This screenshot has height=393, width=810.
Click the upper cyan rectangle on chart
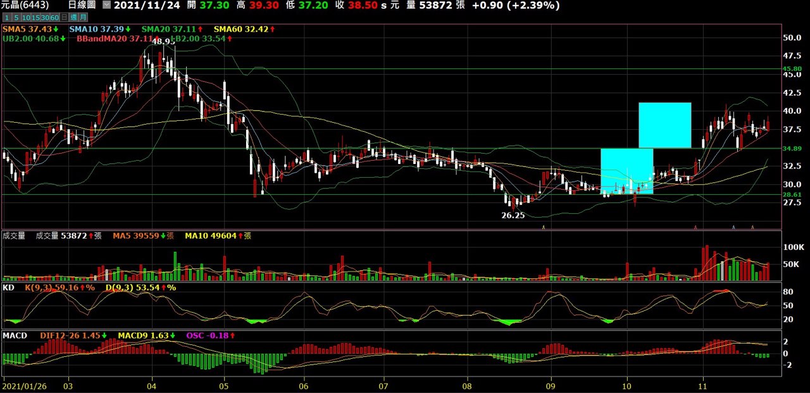[664, 125]
